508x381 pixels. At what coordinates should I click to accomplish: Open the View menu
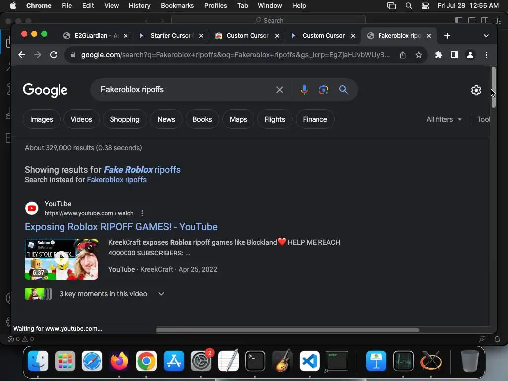pyautogui.click(x=111, y=6)
